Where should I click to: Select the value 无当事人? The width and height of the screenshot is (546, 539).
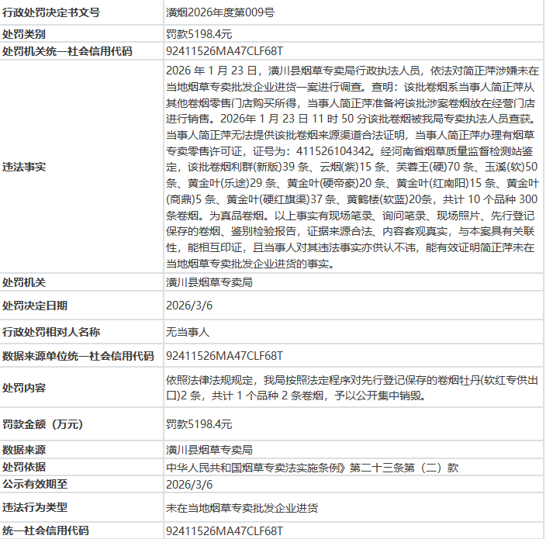coord(188,332)
